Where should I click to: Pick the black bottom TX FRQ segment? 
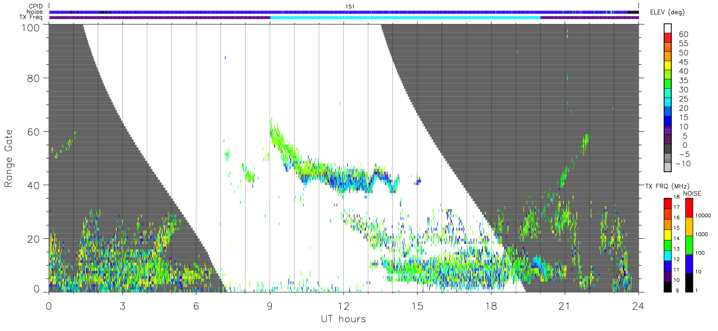pyautogui.click(x=667, y=287)
